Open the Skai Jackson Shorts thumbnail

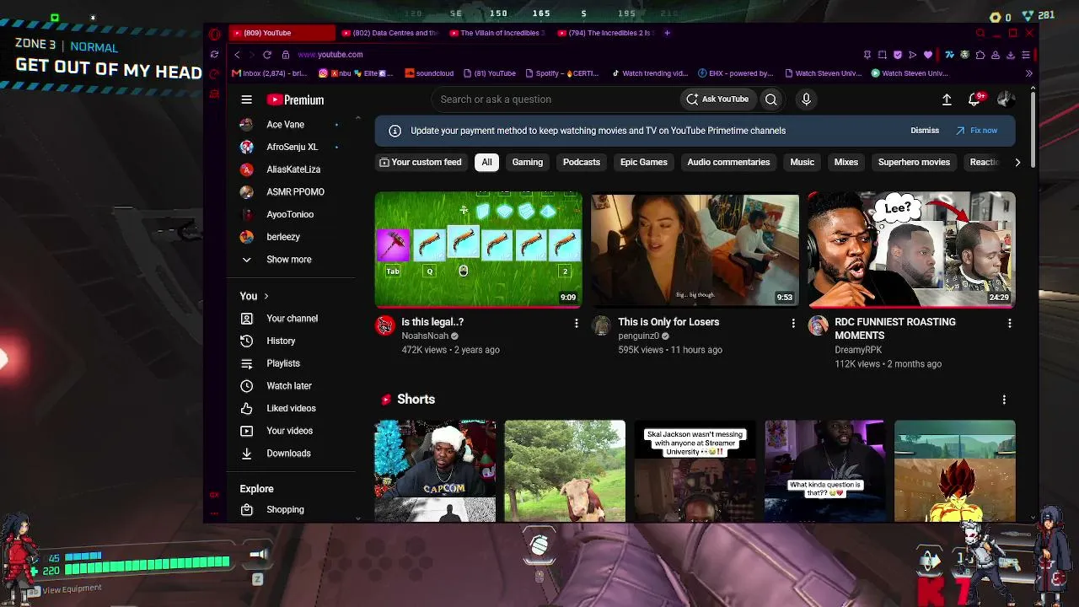695,471
